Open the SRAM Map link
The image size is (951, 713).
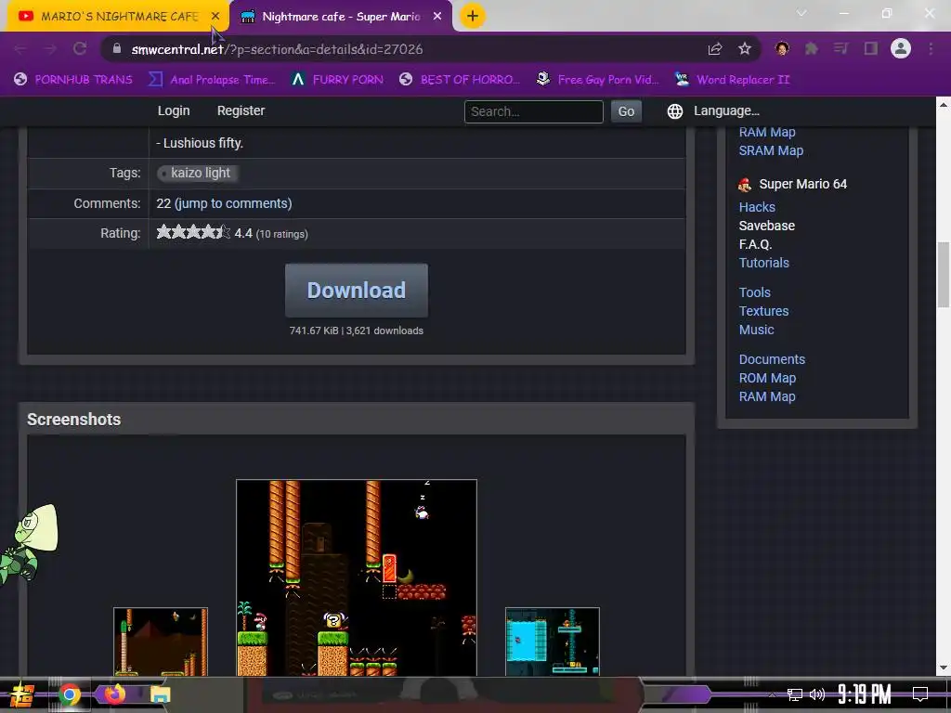[771, 151]
